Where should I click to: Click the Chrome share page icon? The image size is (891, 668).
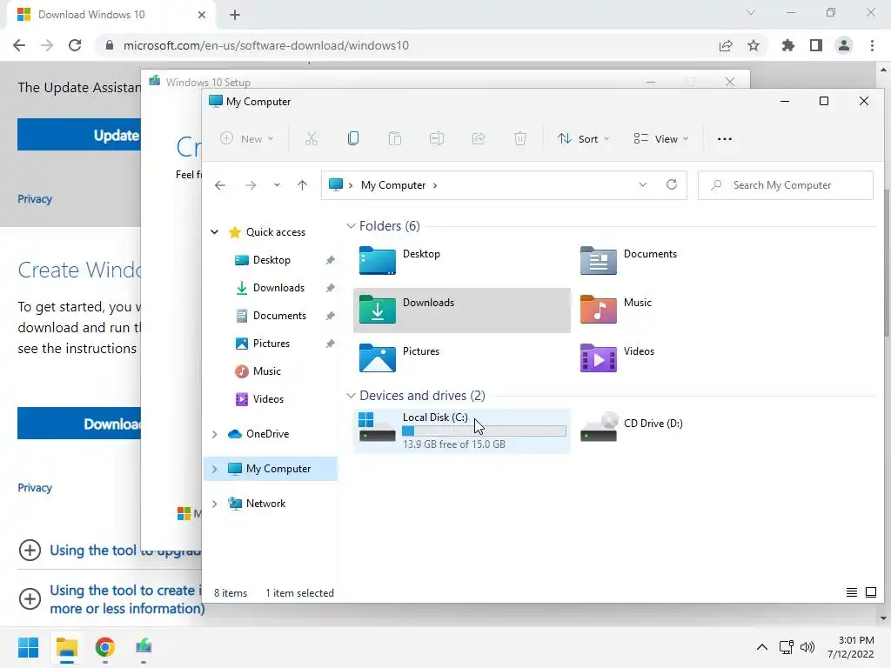pyautogui.click(x=726, y=45)
